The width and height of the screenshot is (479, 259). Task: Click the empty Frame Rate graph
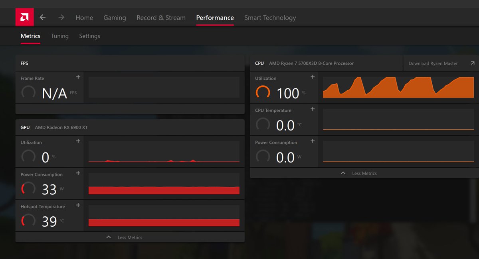coord(164,87)
